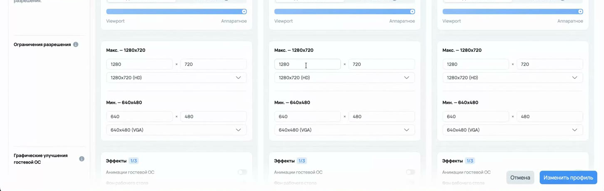Image resolution: width=604 pixels, height=191 pixels.
Task: Click the Viewport–Аппаратное slider in the right column
Action: (512, 12)
